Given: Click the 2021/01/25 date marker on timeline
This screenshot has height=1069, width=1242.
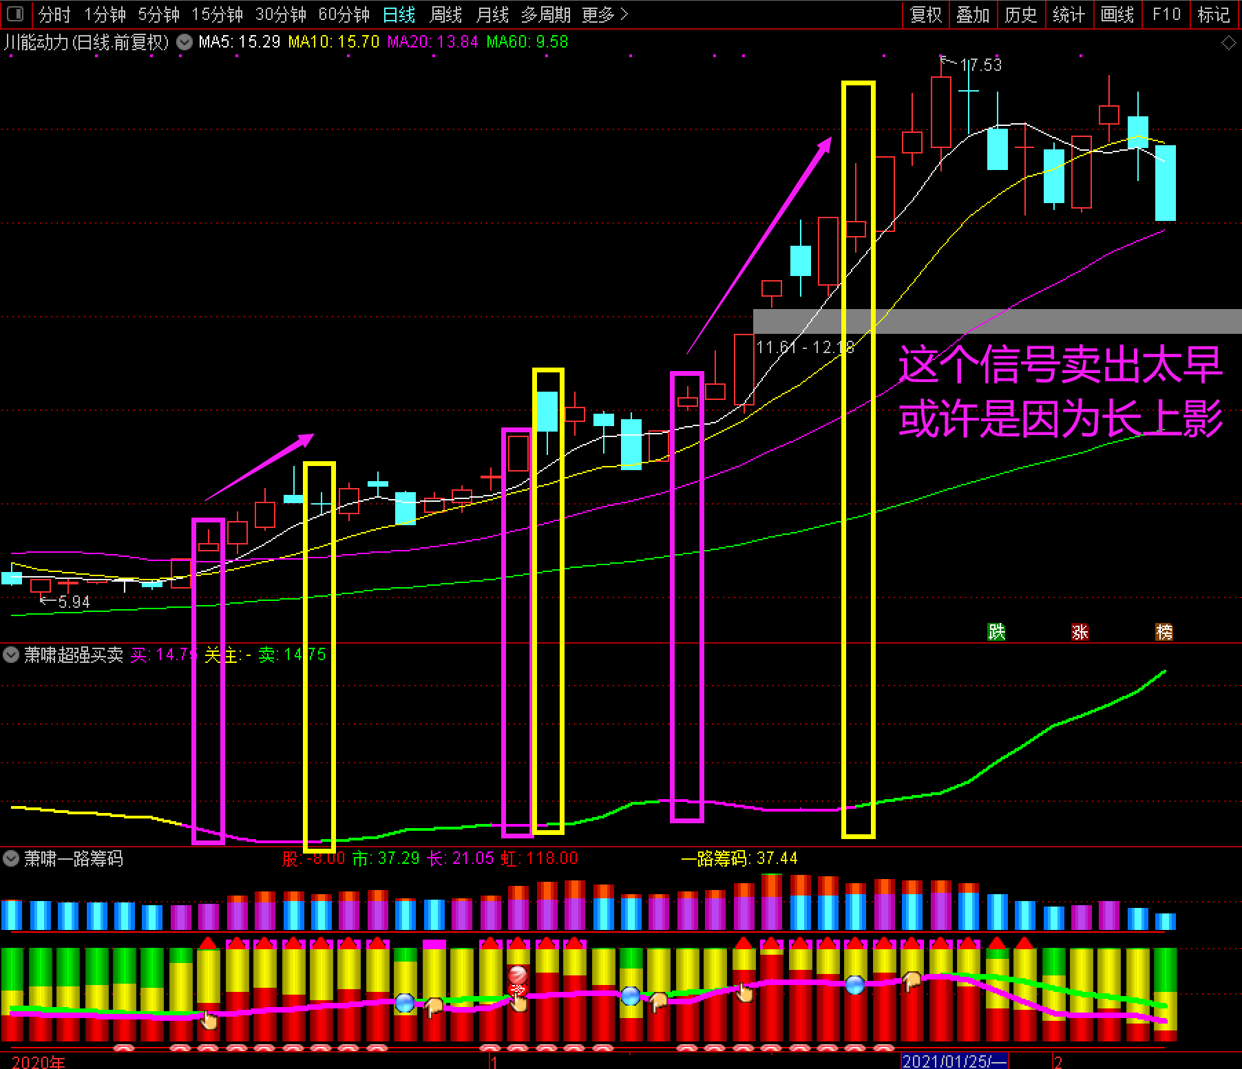Looking at the screenshot, I should click(954, 1061).
